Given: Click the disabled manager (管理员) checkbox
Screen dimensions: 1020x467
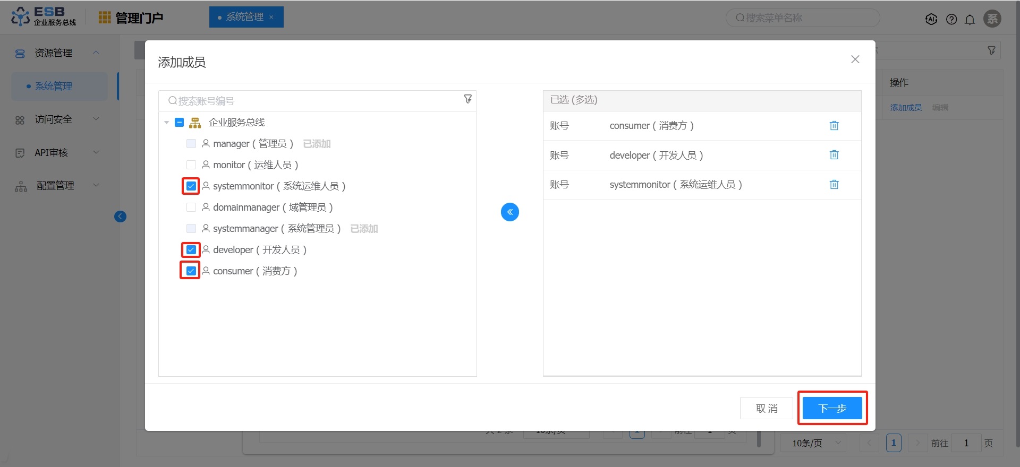Looking at the screenshot, I should (191, 144).
